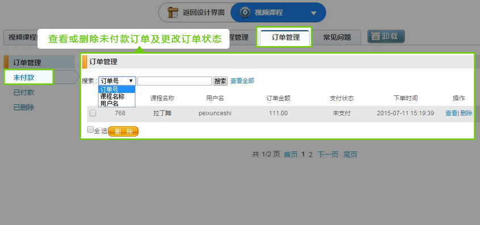Choose 订单号 from the dropdown list

click(x=116, y=89)
